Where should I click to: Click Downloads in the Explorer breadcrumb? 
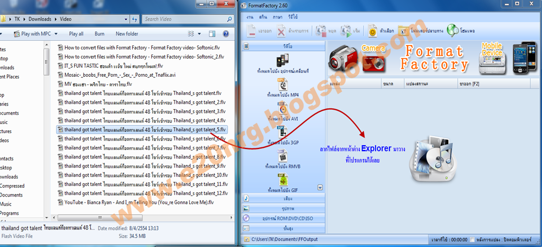click(x=40, y=19)
